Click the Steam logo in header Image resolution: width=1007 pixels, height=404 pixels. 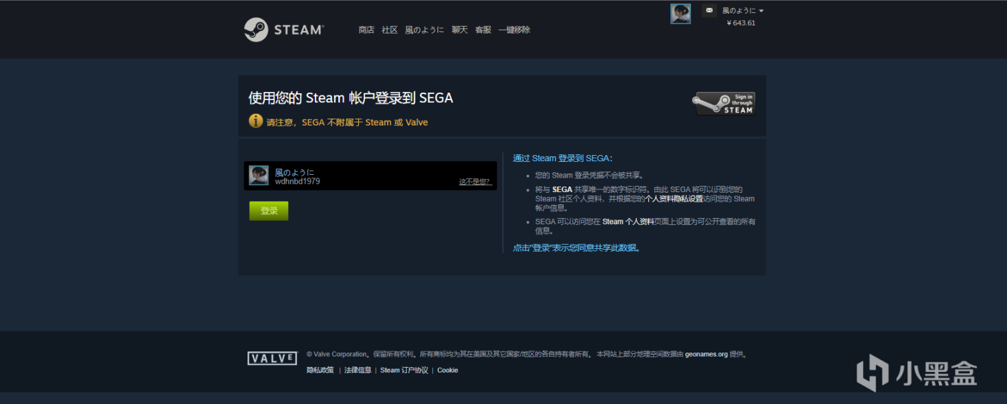283,29
